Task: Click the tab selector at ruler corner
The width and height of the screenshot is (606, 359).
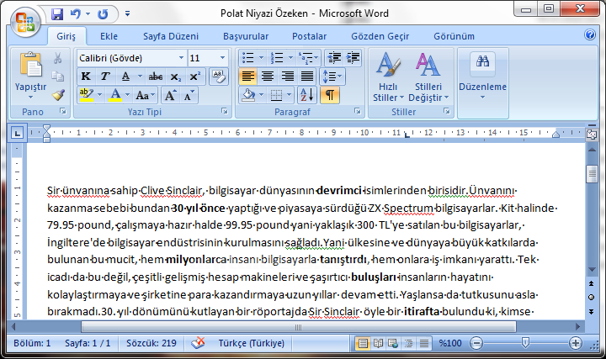Action: [x=17, y=133]
